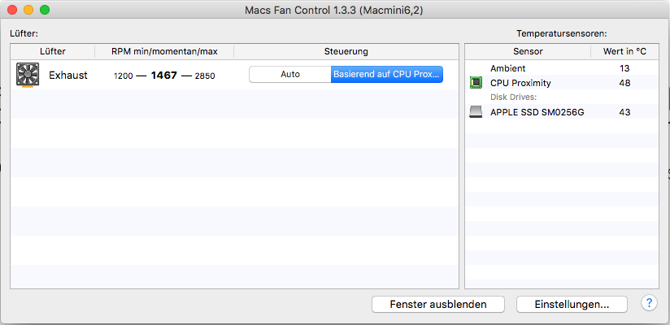Click Wert in °C column header
670x325 pixels.
[624, 52]
